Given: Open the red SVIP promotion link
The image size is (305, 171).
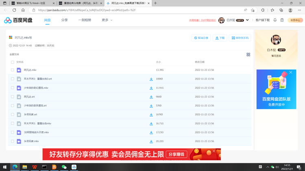Looking at the screenshot, I should (203, 20).
